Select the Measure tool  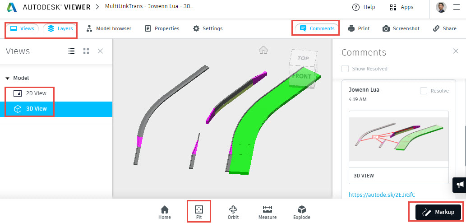pyautogui.click(x=268, y=212)
